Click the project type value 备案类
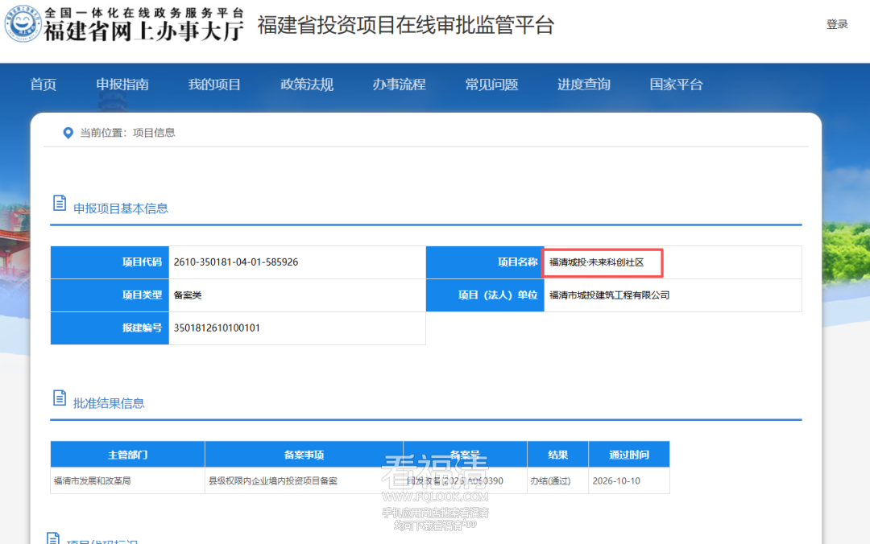This screenshot has height=544, width=870. 188,295
